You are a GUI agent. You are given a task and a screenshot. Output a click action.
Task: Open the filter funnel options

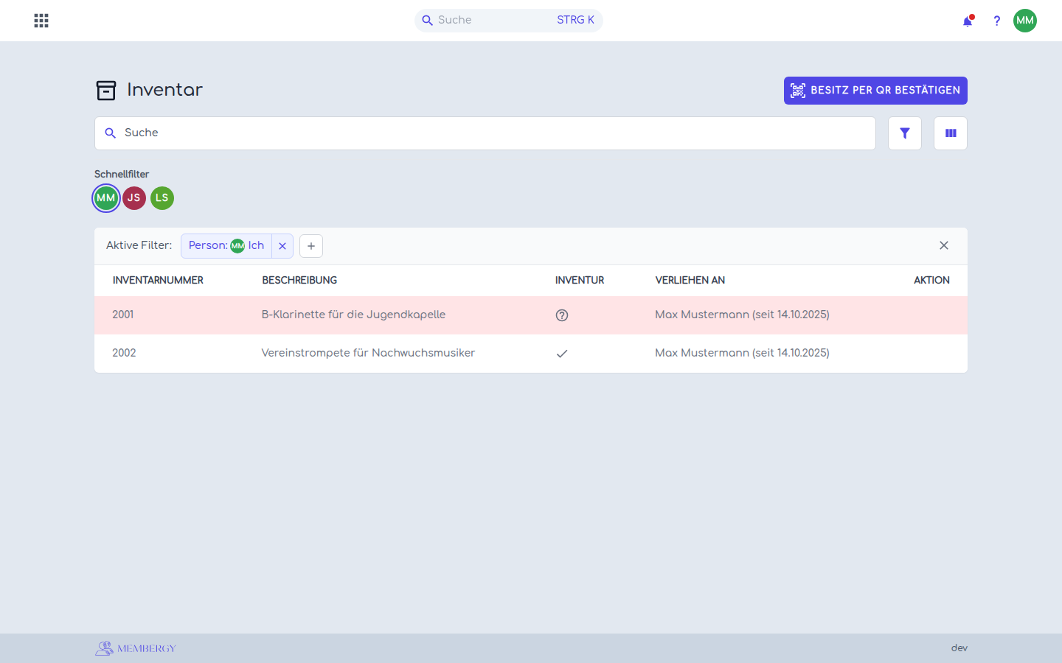pos(905,133)
